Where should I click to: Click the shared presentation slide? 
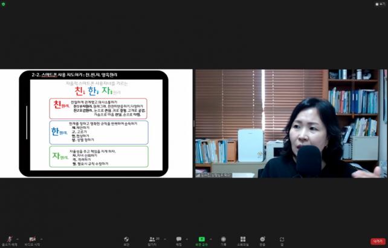click(x=97, y=123)
